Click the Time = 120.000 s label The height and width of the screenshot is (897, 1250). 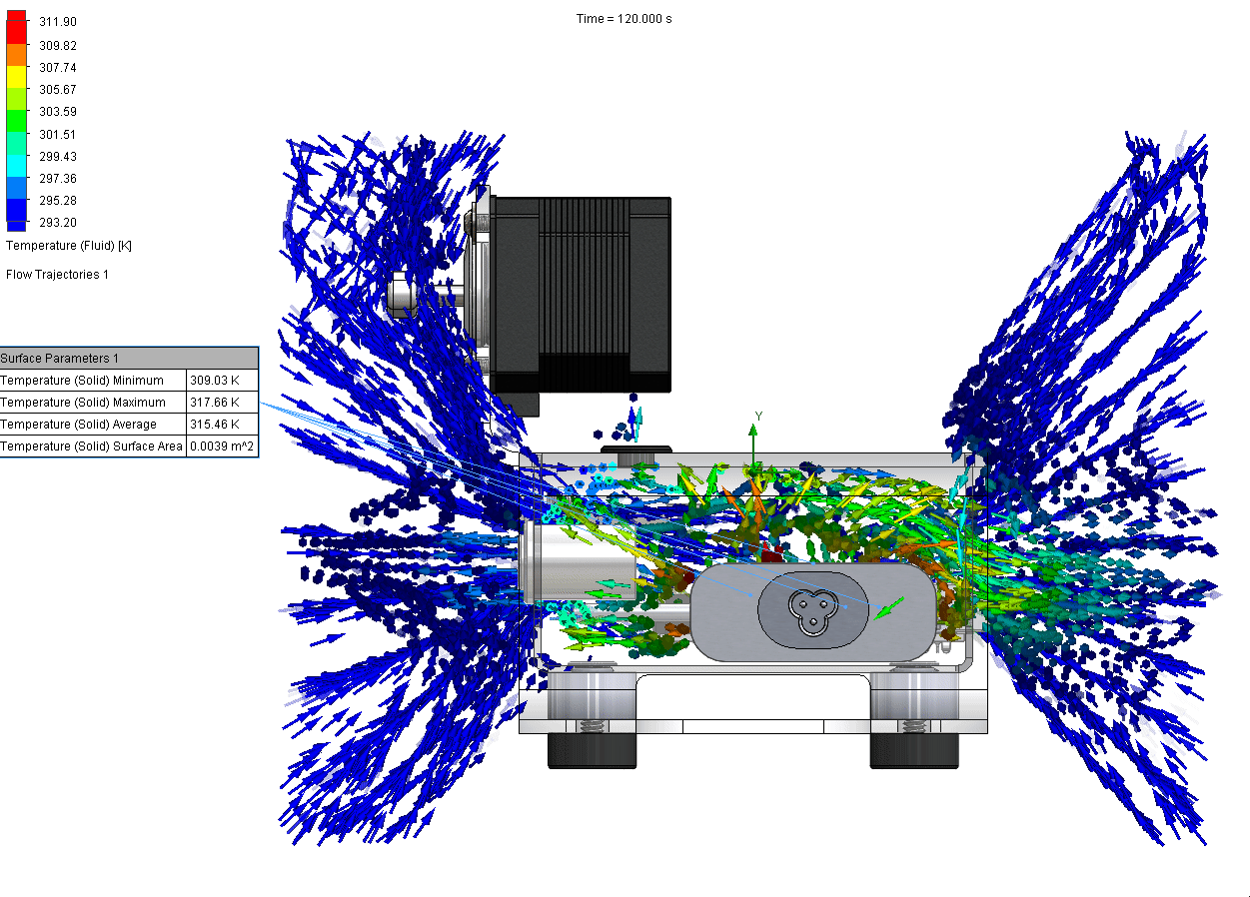(x=625, y=19)
